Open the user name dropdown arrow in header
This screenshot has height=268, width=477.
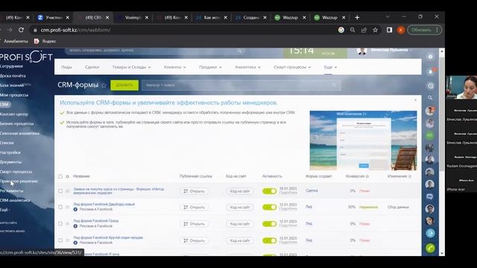(411, 50)
